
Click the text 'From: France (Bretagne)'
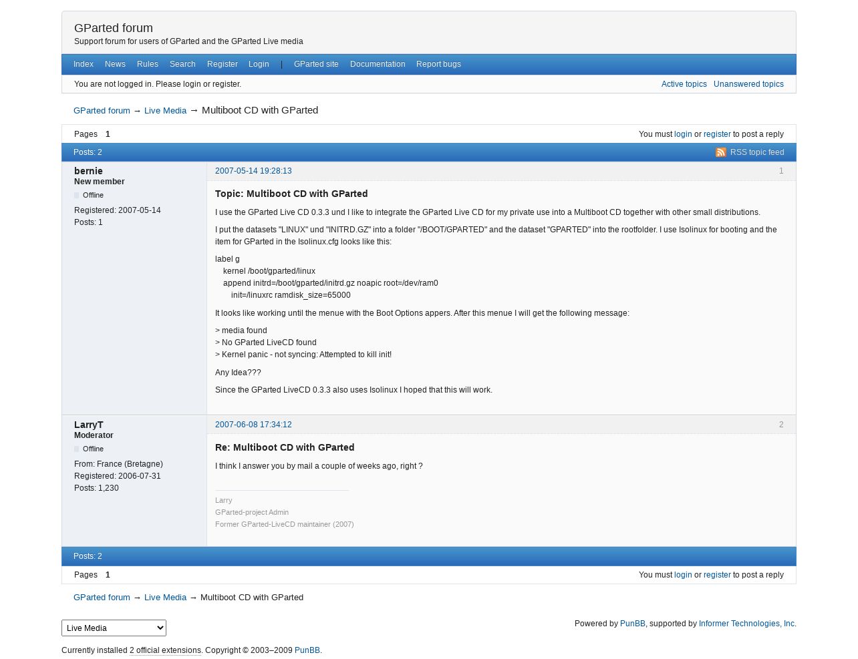(x=118, y=464)
